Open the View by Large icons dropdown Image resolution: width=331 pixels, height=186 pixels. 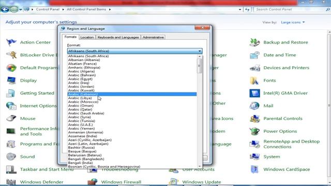tap(293, 22)
